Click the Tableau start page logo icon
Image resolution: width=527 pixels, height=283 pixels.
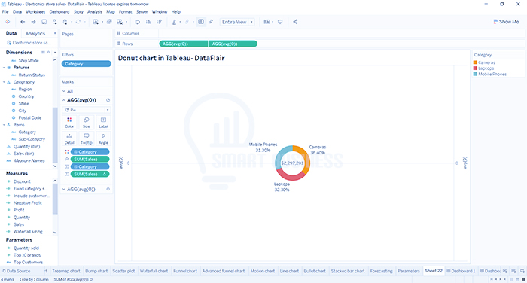coord(8,22)
